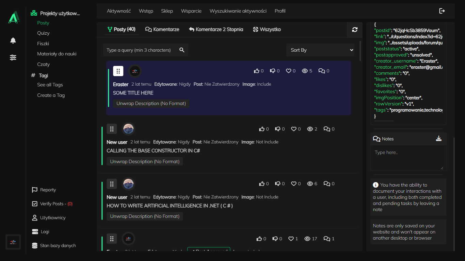Click the drag handle on Eraster's post
This screenshot has width=465, height=261.
coord(118,71)
